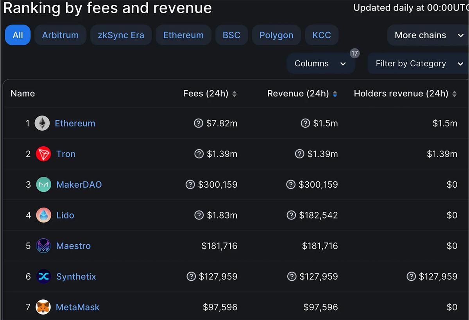Click the Ethereum logo icon in row 1

[x=42, y=123]
